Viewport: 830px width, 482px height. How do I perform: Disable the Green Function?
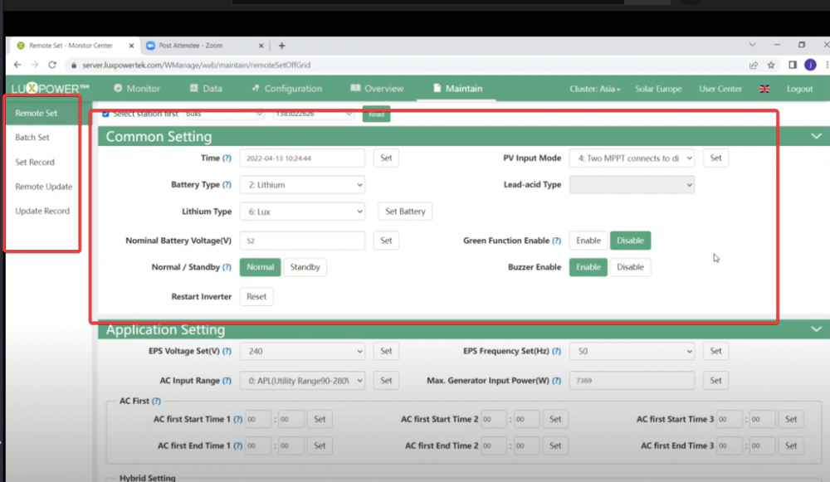pos(630,241)
